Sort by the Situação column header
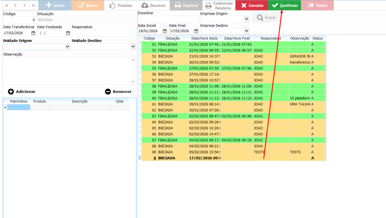The image size is (386, 218). coord(172,38)
